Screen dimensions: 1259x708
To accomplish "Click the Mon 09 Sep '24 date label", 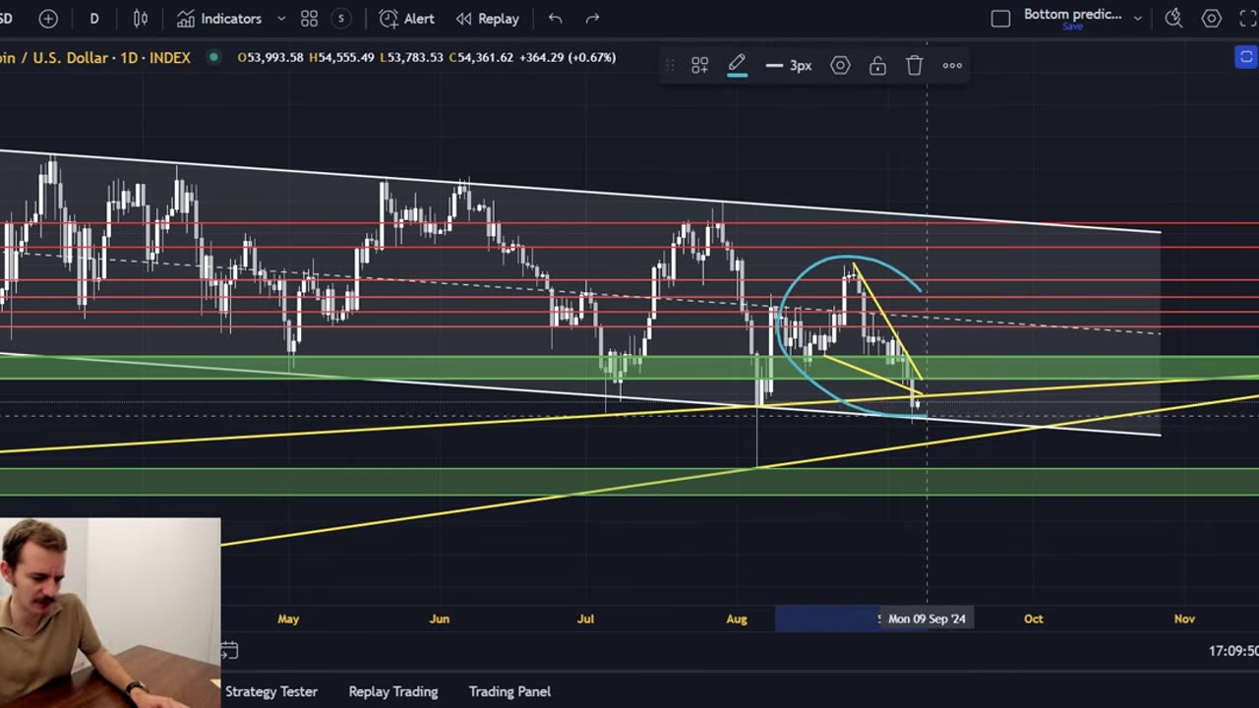I will pyautogui.click(x=927, y=619).
